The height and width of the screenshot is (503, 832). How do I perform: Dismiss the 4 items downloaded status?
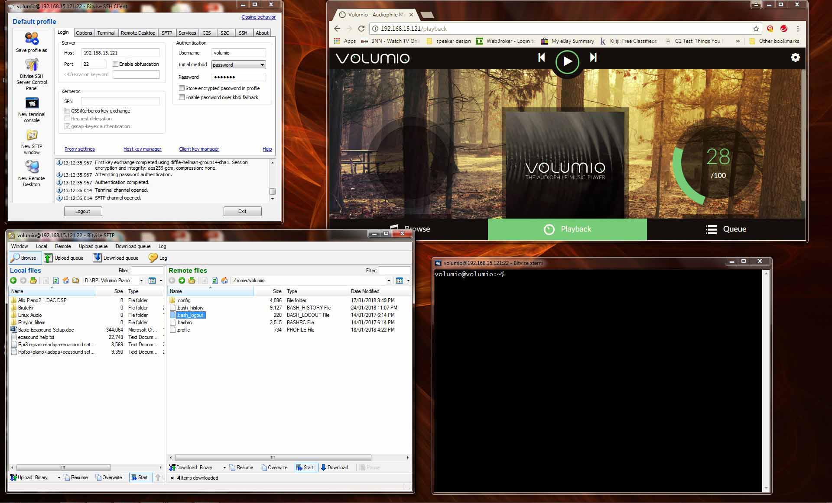(x=172, y=478)
